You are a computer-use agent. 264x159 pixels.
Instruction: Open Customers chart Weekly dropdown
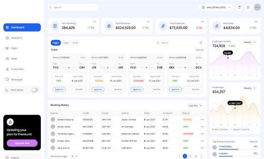click(250, 88)
